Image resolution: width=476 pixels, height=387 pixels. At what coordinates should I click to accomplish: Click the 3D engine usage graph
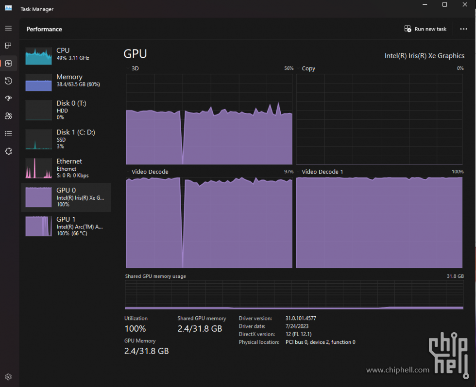click(x=209, y=119)
